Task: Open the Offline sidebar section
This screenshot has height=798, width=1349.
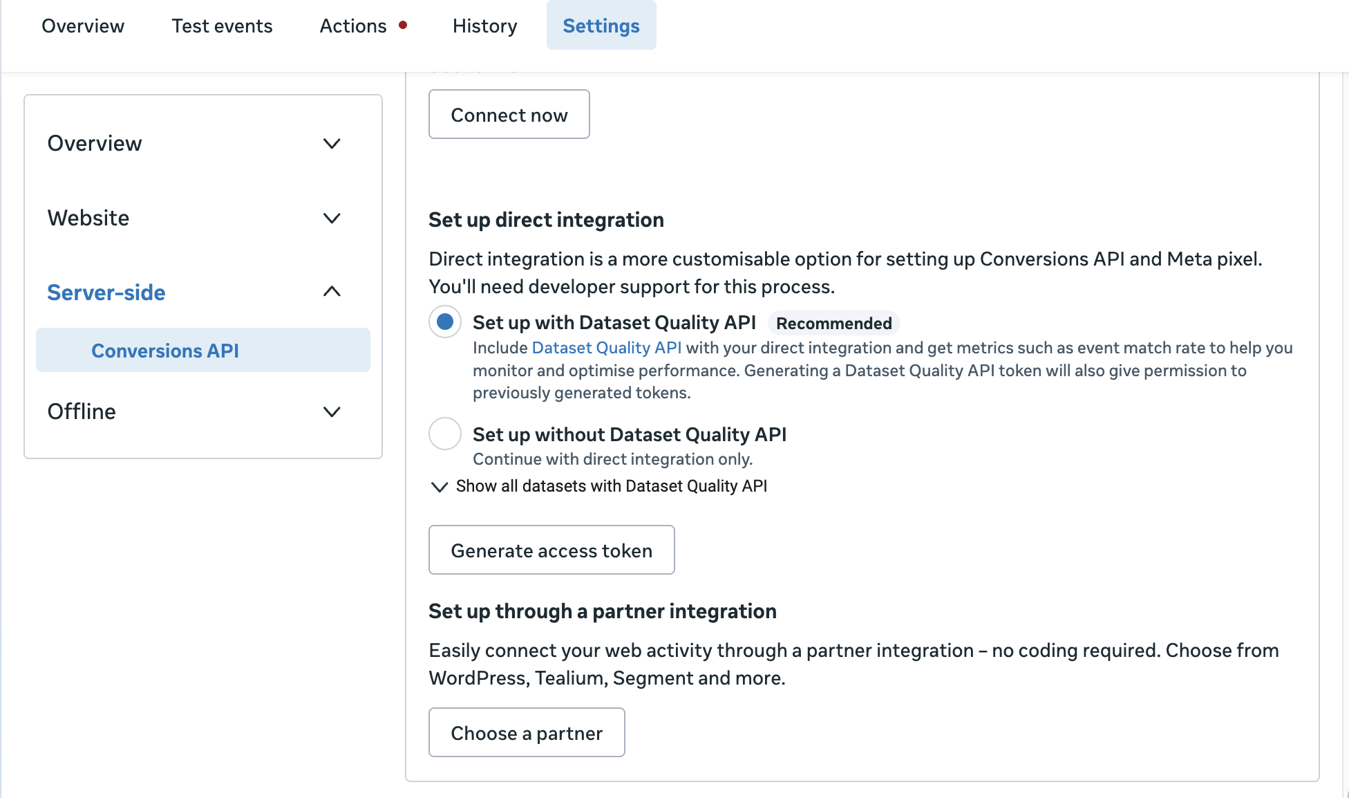Action: (x=82, y=411)
